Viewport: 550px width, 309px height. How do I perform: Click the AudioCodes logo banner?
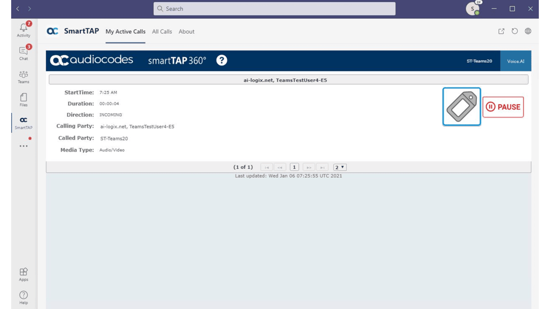pyautogui.click(x=92, y=61)
